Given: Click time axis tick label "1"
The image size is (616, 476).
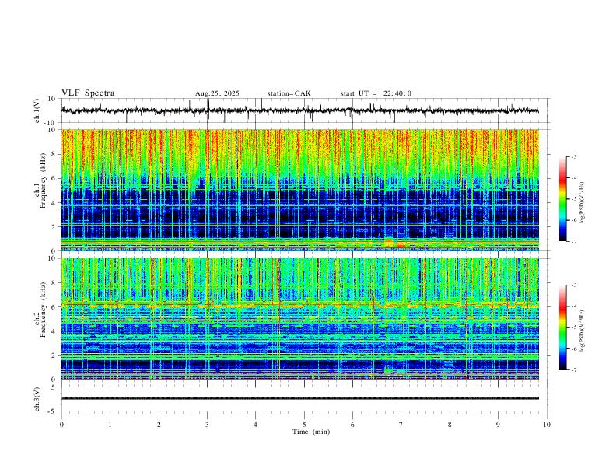Looking at the screenshot, I should coord(110,425).
